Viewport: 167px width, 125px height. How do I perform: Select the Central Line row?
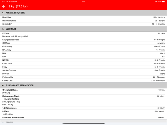[83, 81]
